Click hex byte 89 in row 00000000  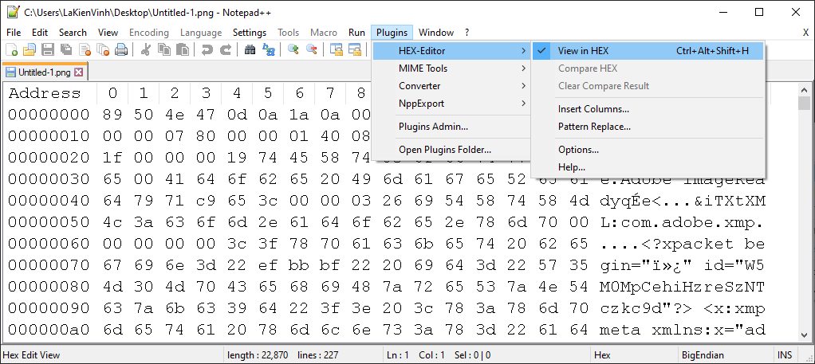(x=112, y=115)
